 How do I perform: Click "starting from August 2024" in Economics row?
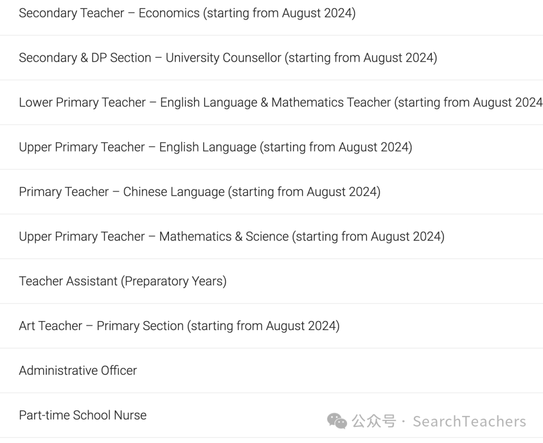point(280,13)
